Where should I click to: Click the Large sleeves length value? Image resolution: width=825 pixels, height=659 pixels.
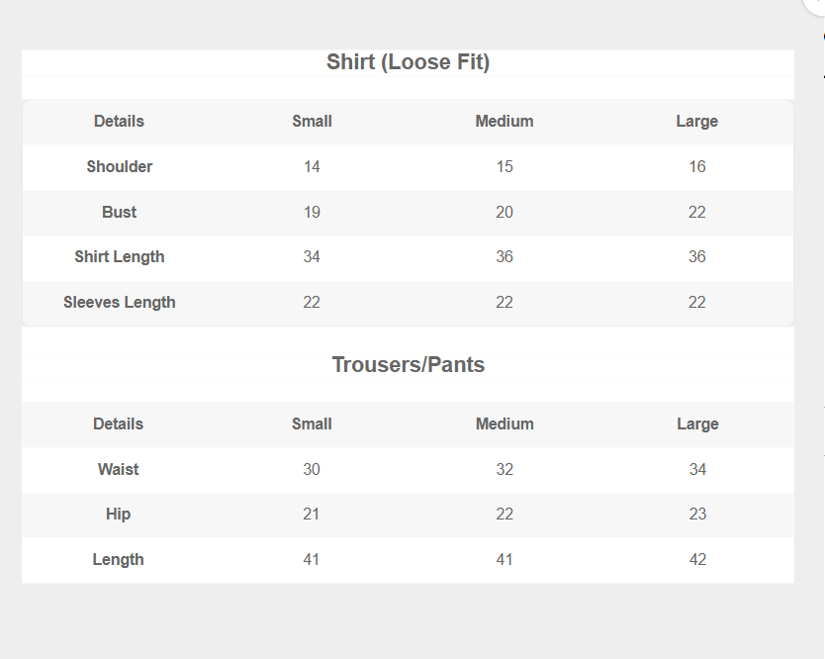pos(697,302)
